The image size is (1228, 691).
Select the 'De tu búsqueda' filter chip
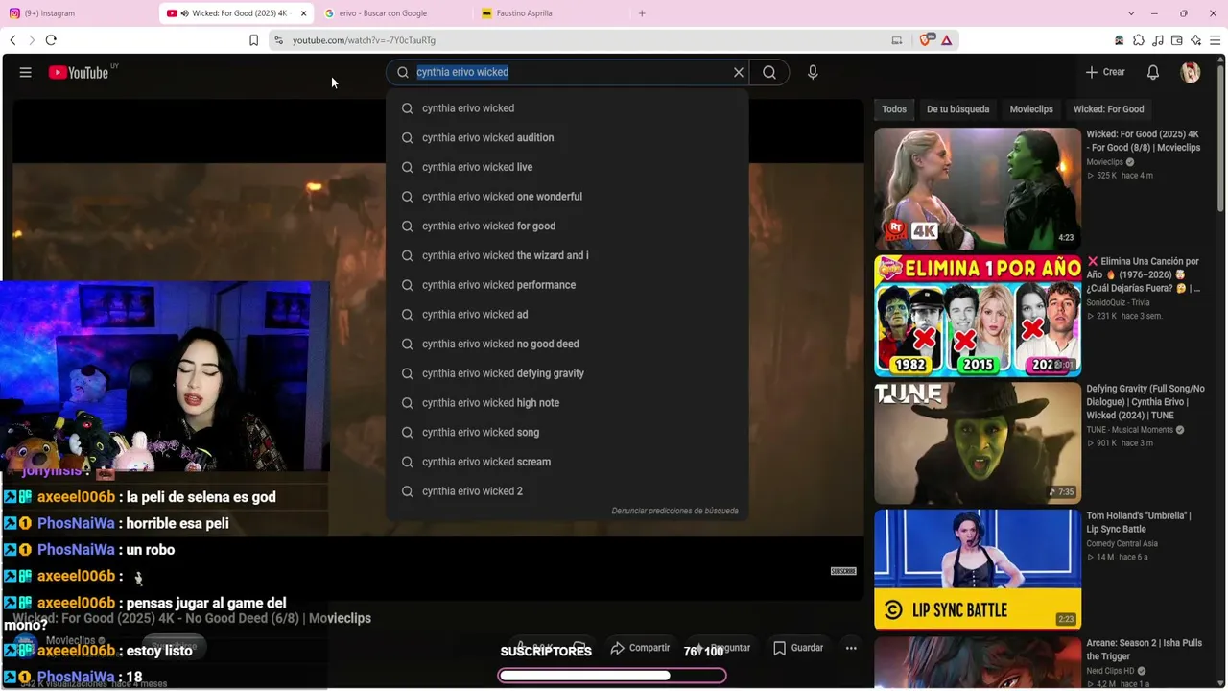tap(957, 109)
